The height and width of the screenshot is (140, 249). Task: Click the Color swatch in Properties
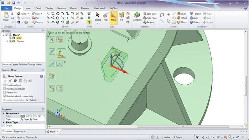point(23,116)
